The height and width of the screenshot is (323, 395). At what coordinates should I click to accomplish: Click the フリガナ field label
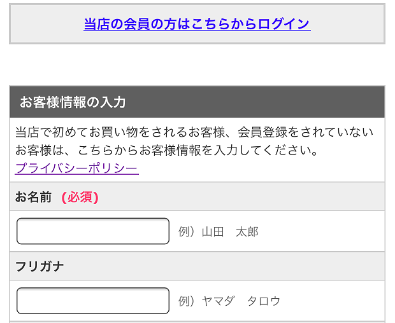(39, 267)
